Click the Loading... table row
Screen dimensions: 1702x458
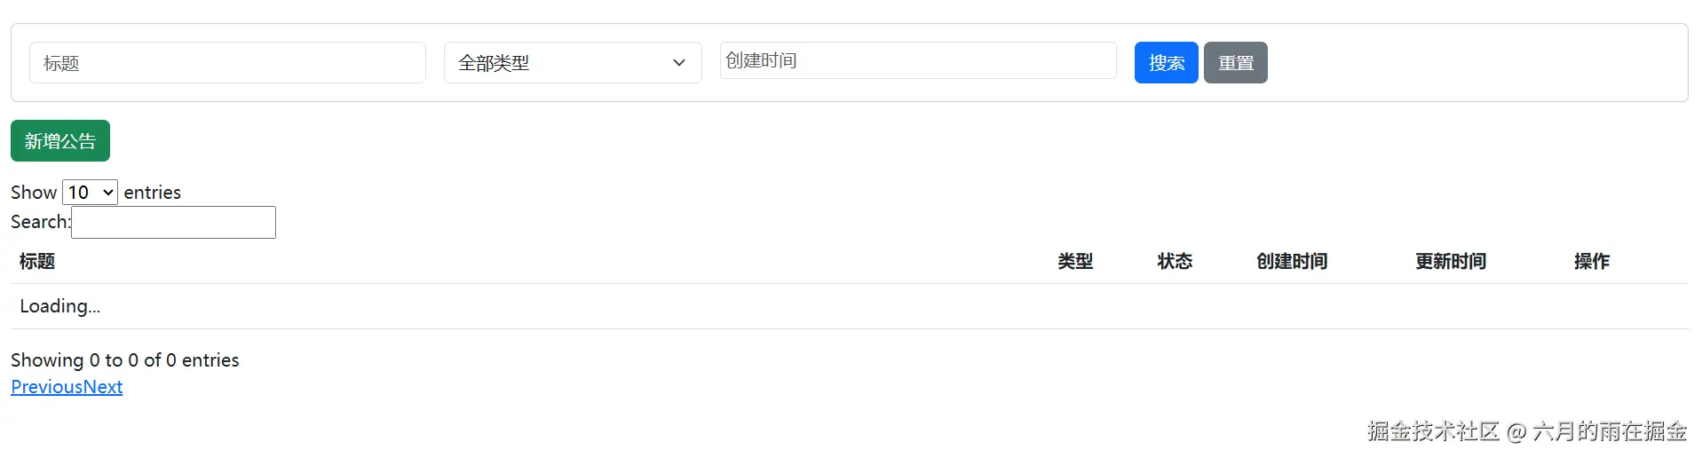tap(850, 306)
